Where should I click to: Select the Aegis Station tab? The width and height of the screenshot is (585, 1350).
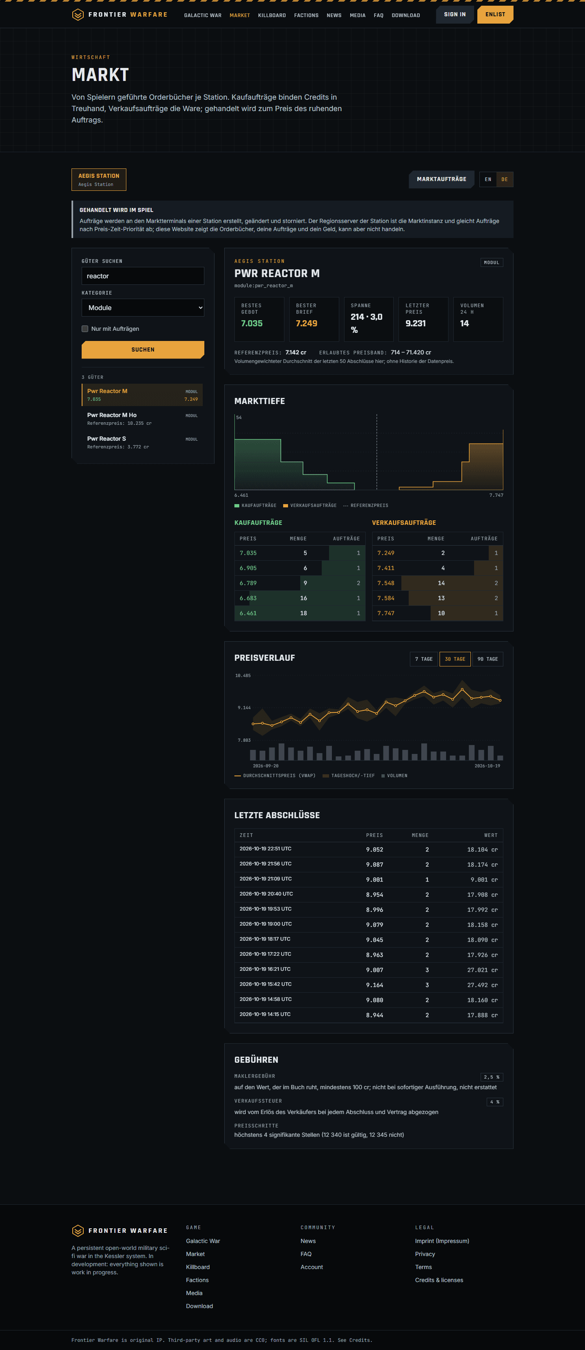(x=99, y=180)
